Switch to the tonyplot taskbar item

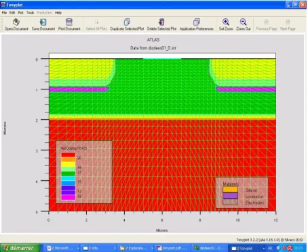pos(248,248)
